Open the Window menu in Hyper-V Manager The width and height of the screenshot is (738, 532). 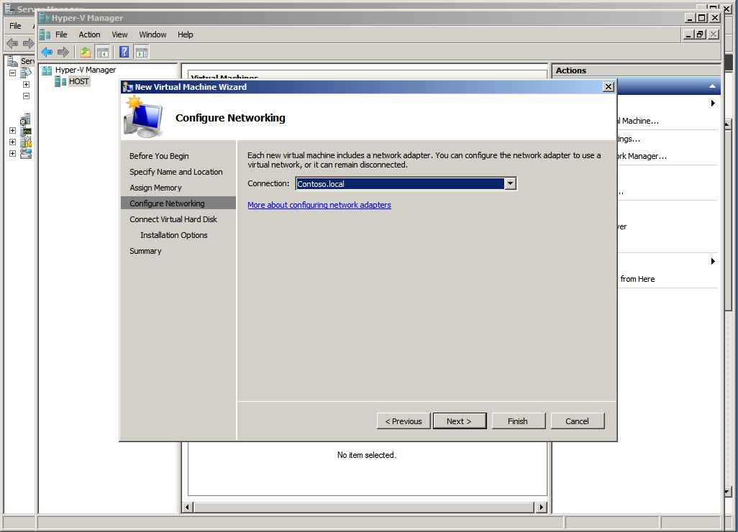coord(152,35)
